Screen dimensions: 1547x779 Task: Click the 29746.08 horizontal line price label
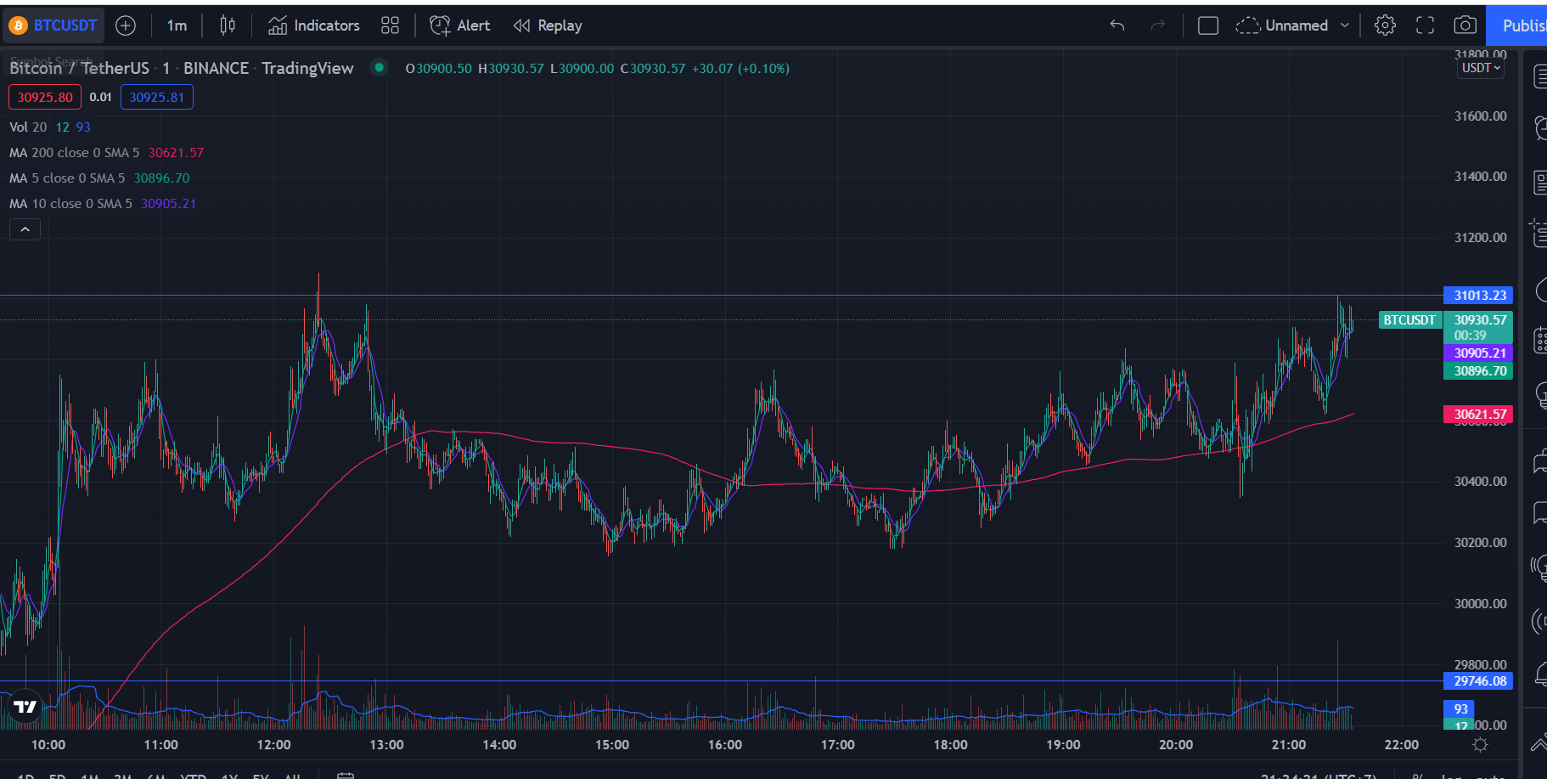[1478, 680]
